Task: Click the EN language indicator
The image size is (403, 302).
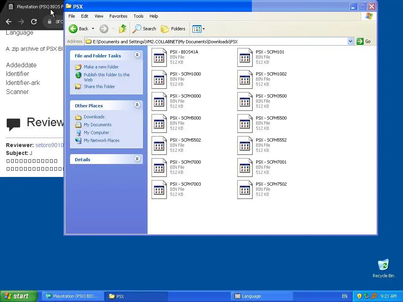Action: (345, 296)
